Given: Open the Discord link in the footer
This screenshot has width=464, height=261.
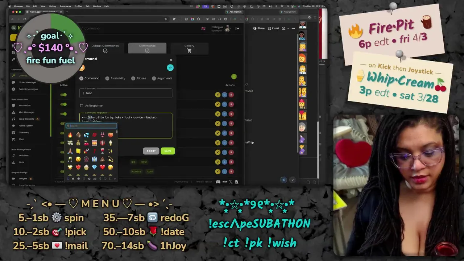Looking at the screenshot, I should click(218, 182).
